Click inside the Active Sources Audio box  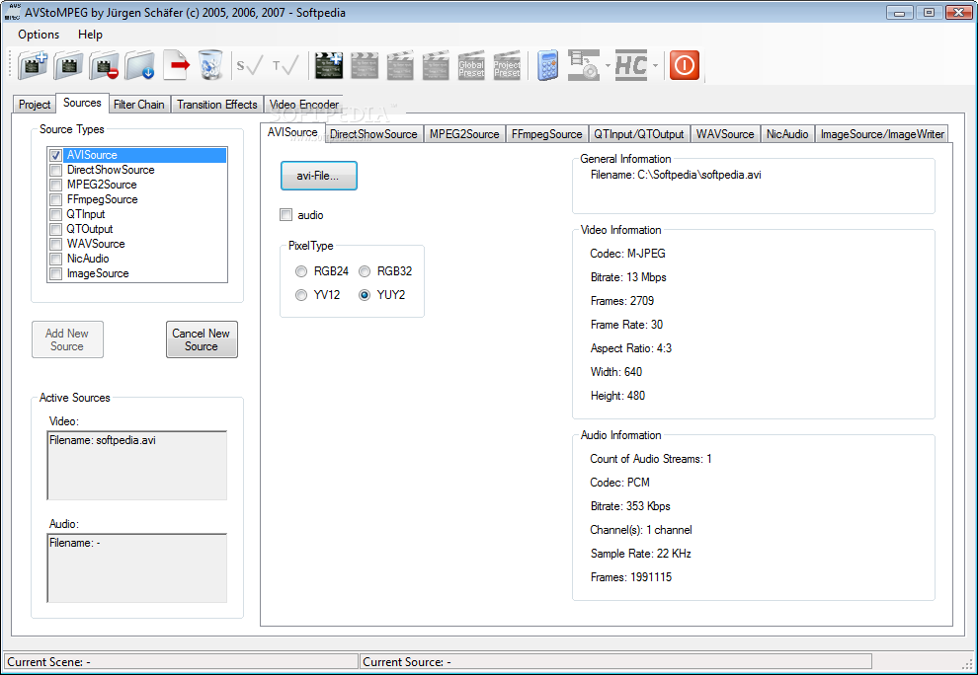tap(137, 567)
